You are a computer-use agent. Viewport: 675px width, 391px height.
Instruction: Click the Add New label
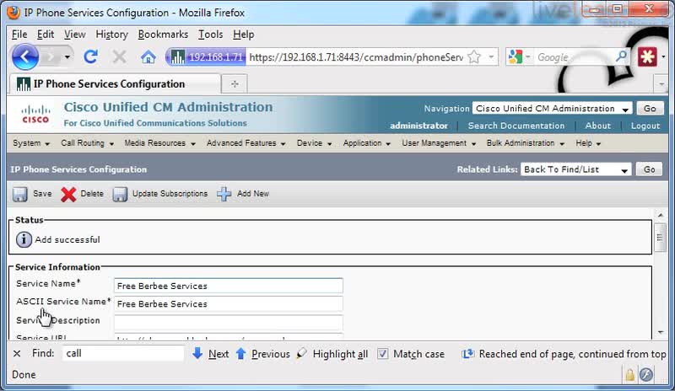(253, 194)
